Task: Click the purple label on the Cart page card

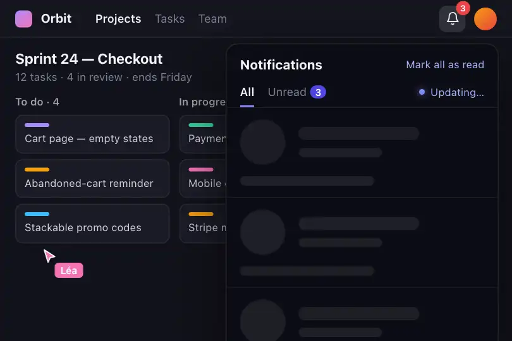Action: 37,125
